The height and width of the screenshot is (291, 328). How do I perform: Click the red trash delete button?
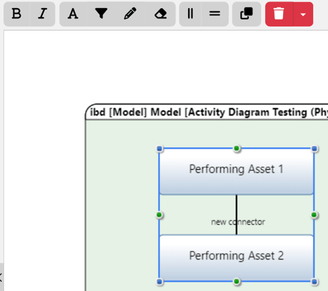click(x=279, y=14)
